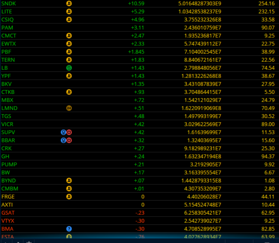Screen dimensions: 279x243
Task: Select the PUMP ticker symbol
Action: (x=9, y=164)
